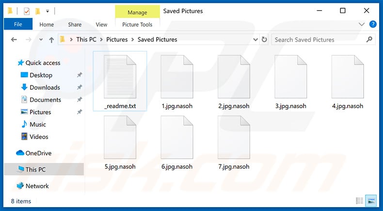Click the search magnifier icon
Viewport: 383px width, 211px height.
[369, 40]
